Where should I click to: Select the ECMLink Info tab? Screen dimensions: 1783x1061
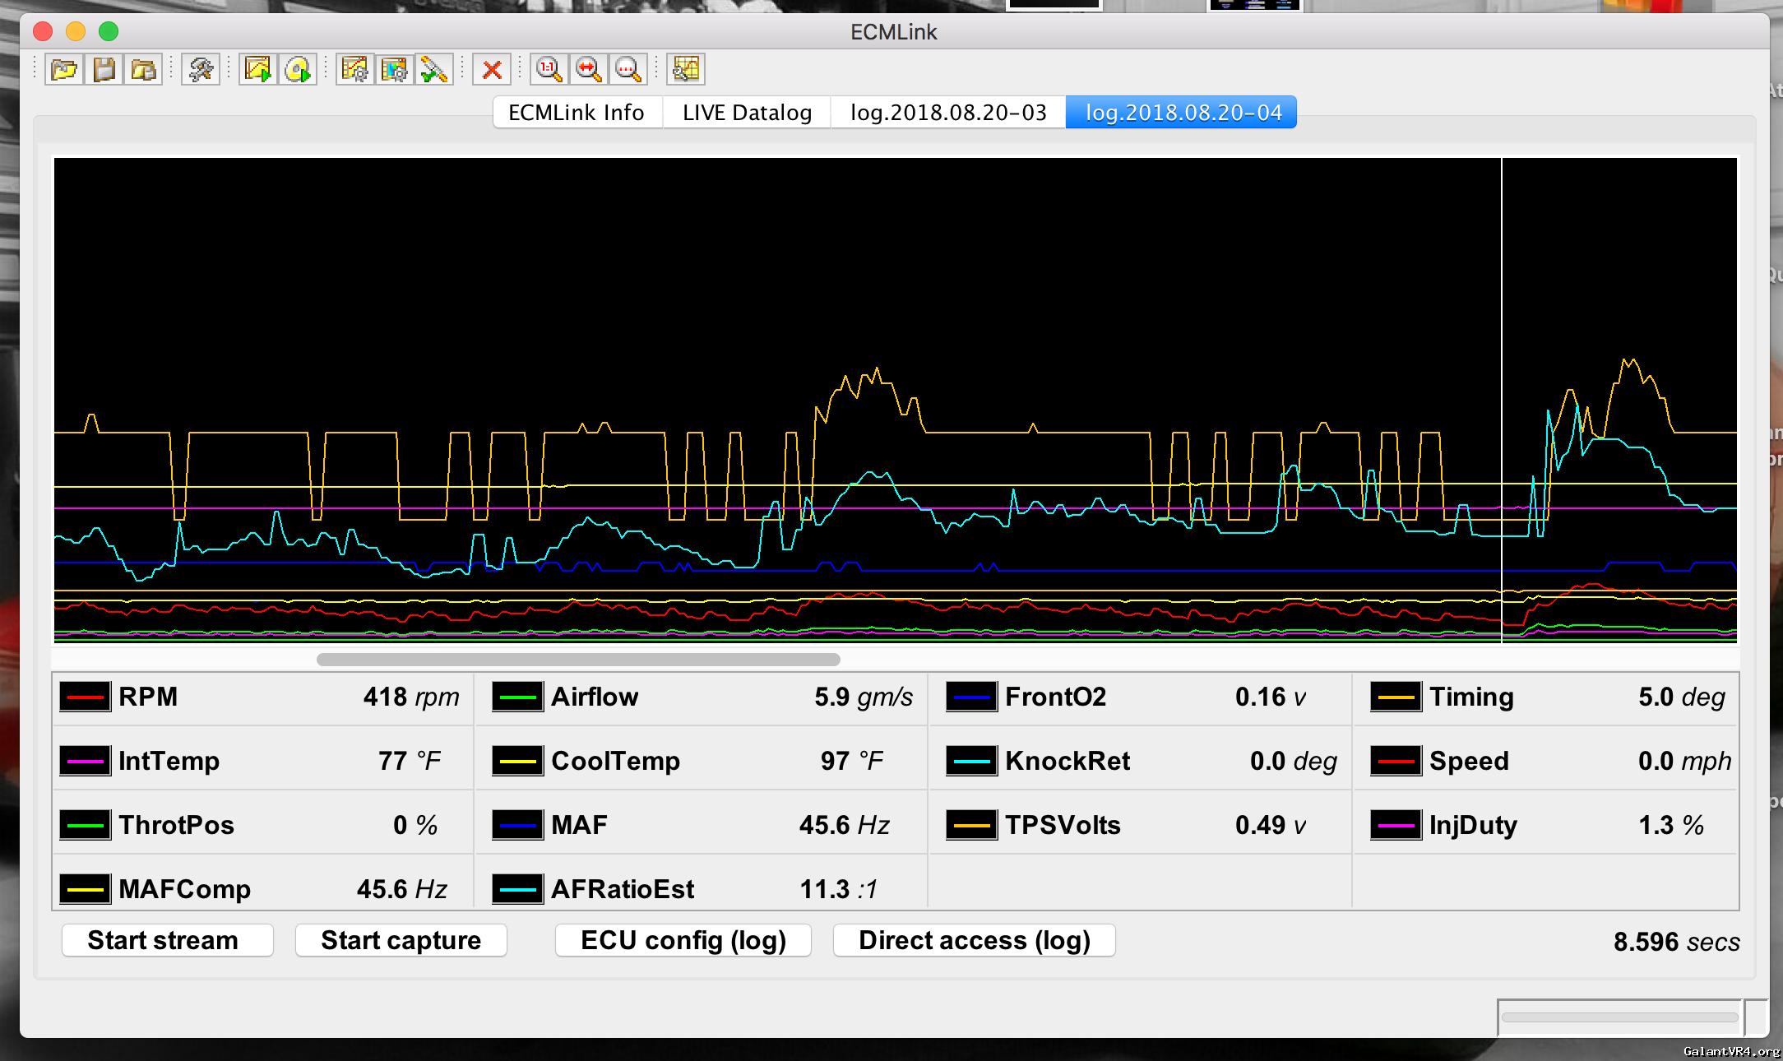pyautogui.click(x=577, y=113)
